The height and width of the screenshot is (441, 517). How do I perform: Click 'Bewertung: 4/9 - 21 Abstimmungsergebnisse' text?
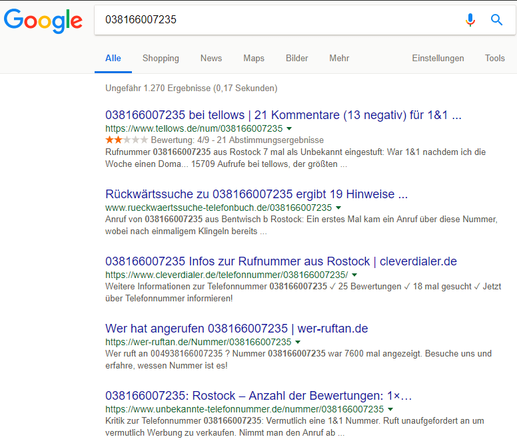tap(237, 140)
